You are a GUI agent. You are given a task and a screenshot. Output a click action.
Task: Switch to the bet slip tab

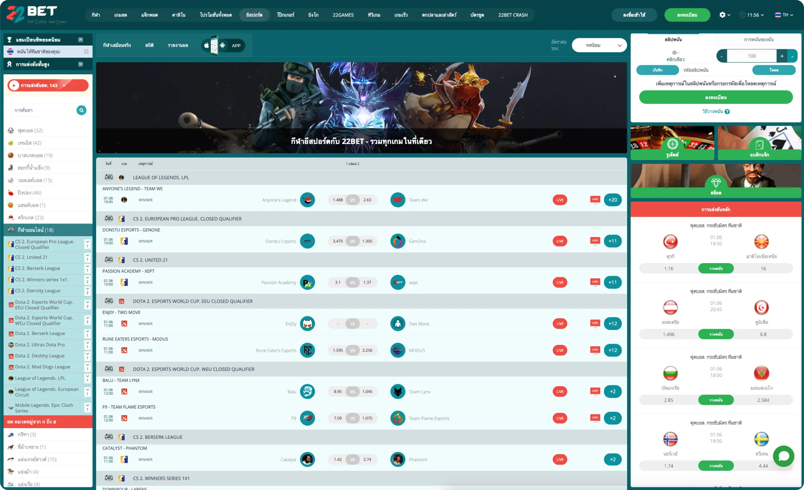click(673, 39)
